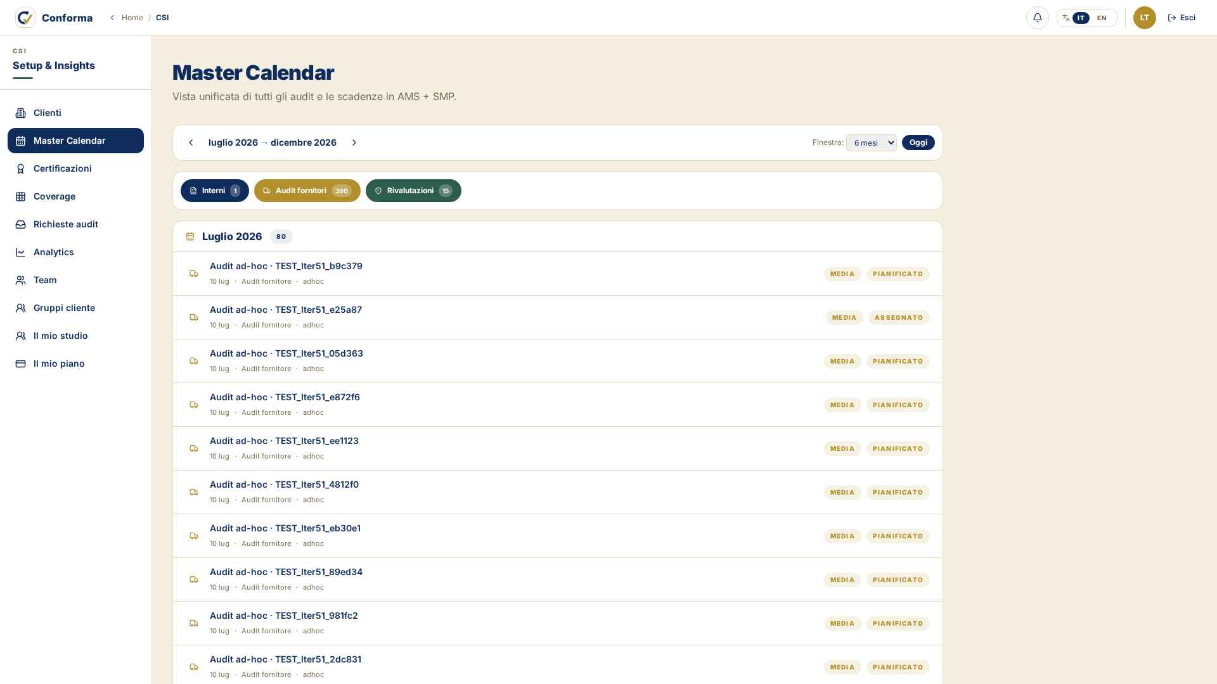Open Audit ad-hoc TEST_Iter51_4812f0 entry
This screenshot has height=684, width=1217.
558,492
